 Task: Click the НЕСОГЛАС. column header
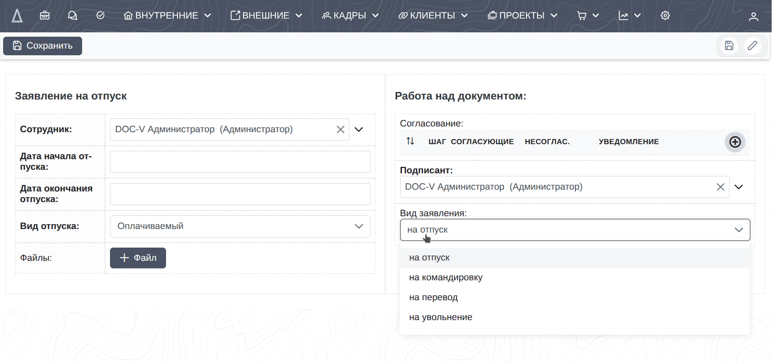(x=547, y=141)
